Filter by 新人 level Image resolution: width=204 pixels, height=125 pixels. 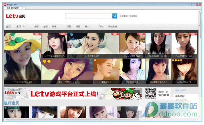pos(87,26)
